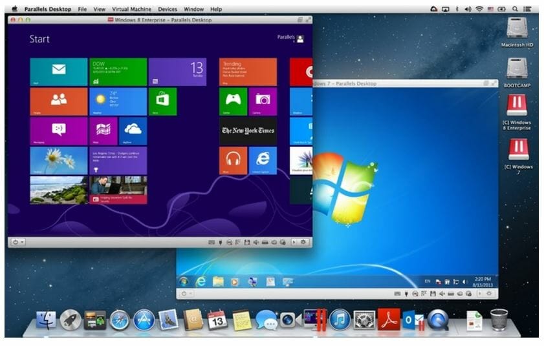Open the Virtual Machine menu

coord(131,9)
